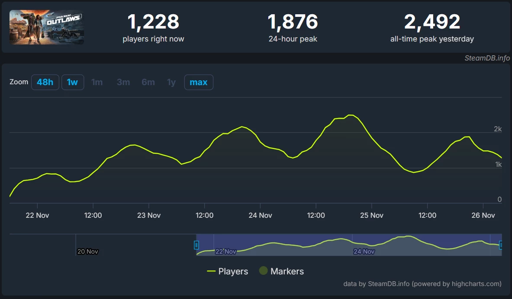The width and height of the screenshot is (512, 299).
Task: Click the '24-hour peak' label
Action: pyautogui.click(x=293, y=39)
